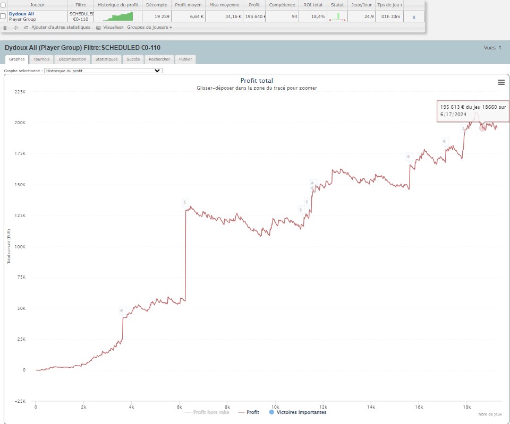Click the 19 259 Décompte cell
The width and height of the screenshot is (510, 424).
pos(156,16)
